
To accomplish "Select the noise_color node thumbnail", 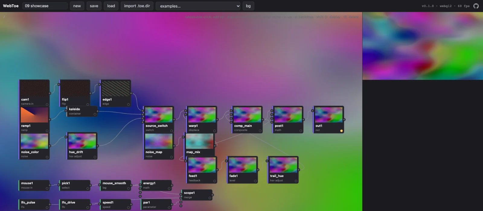I will coord(34,141).
